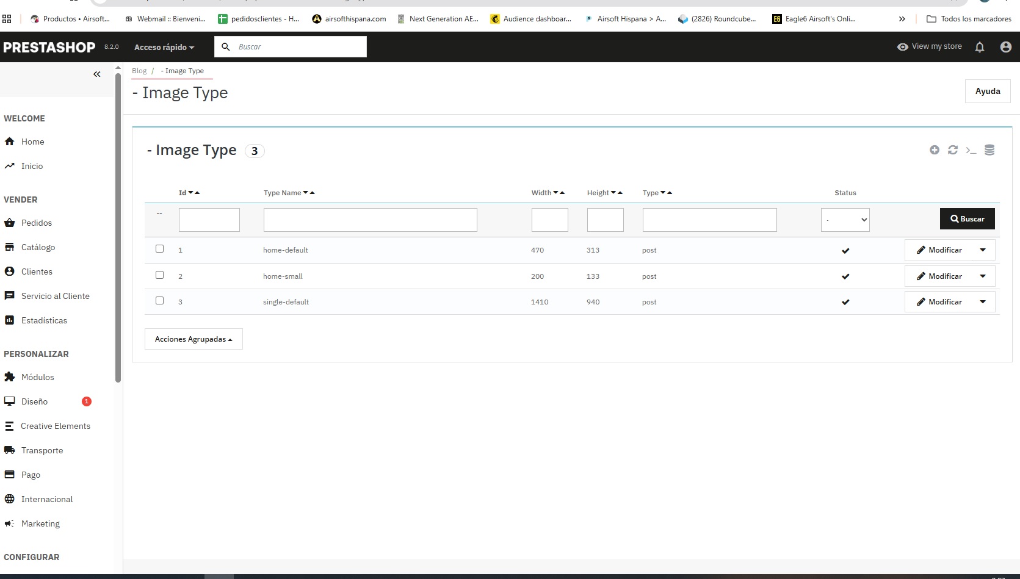Collapse the sidebar with double-chevron icon
The image size is (1020, 579).
(96, 74)
